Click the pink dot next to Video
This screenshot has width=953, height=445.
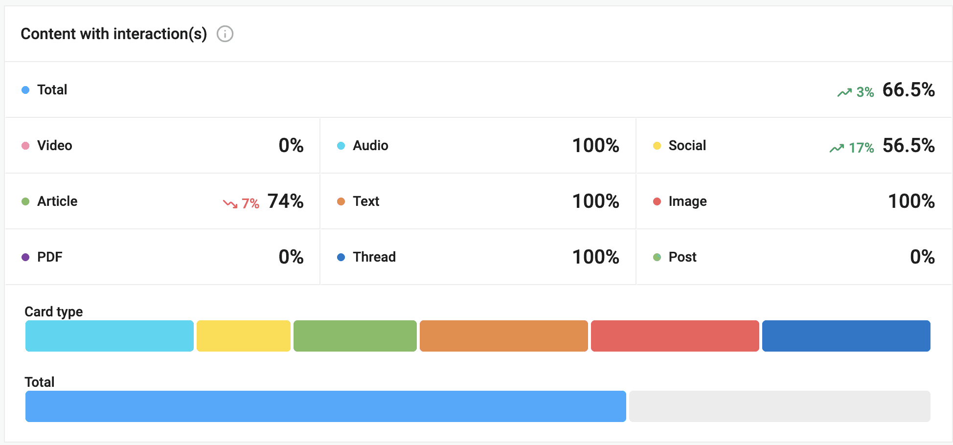click(25, 146)
